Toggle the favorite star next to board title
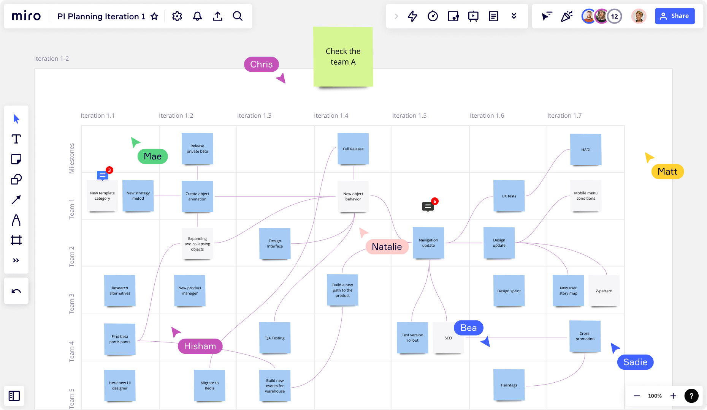This screenshot has width=707, height=410. tap(154, 16)
